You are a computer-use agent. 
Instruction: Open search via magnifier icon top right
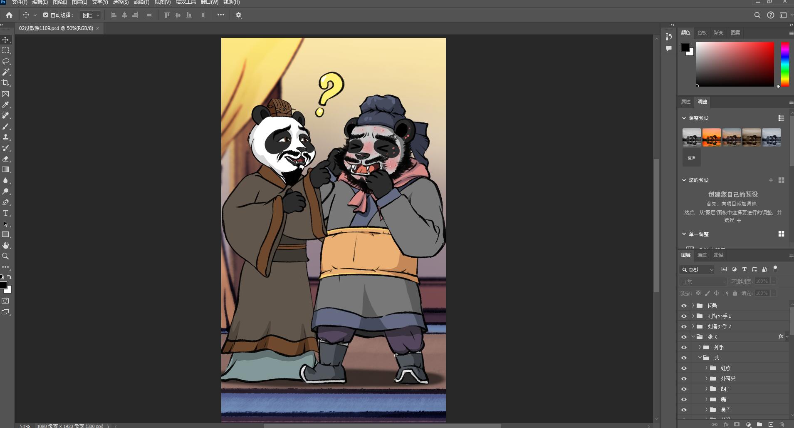coord(757,15)
